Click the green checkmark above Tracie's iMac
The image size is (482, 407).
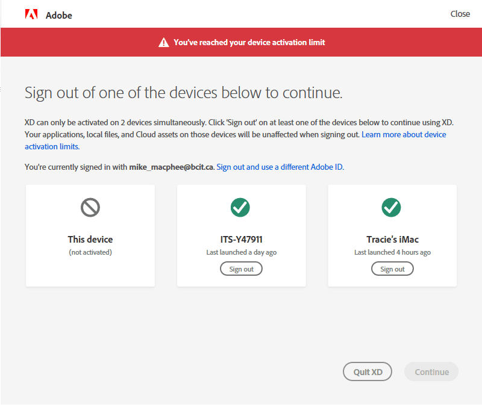pos(391,207)
